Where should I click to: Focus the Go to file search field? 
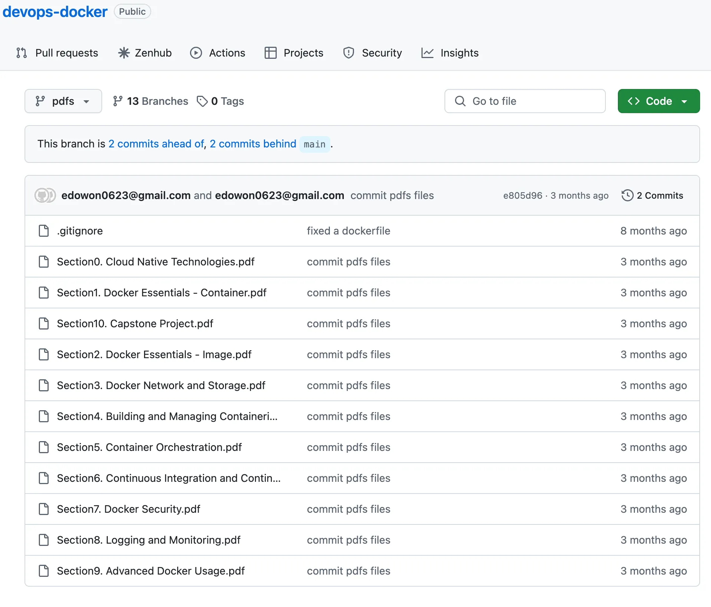525,101
